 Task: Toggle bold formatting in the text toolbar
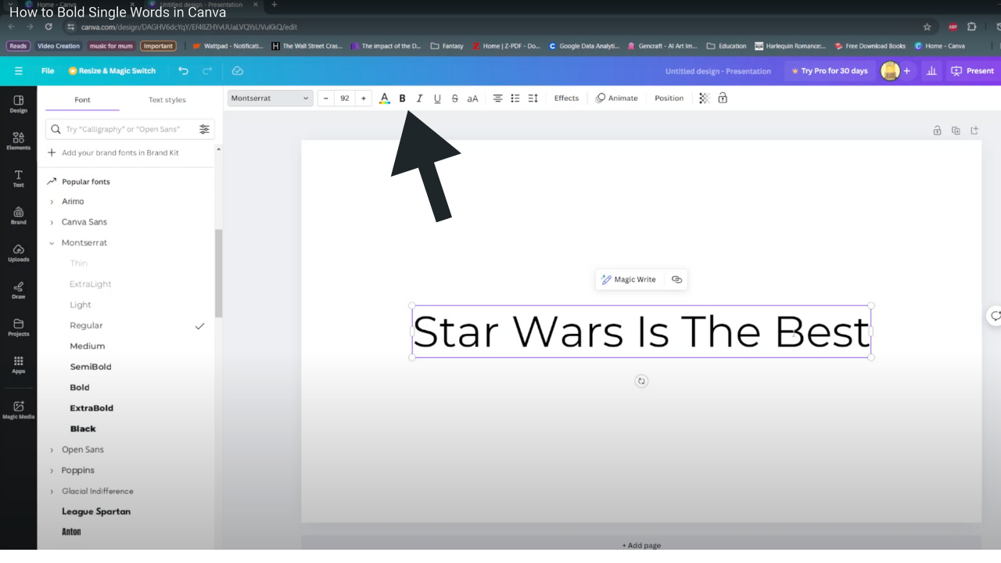pyautogui.click(x=402, y=99)
